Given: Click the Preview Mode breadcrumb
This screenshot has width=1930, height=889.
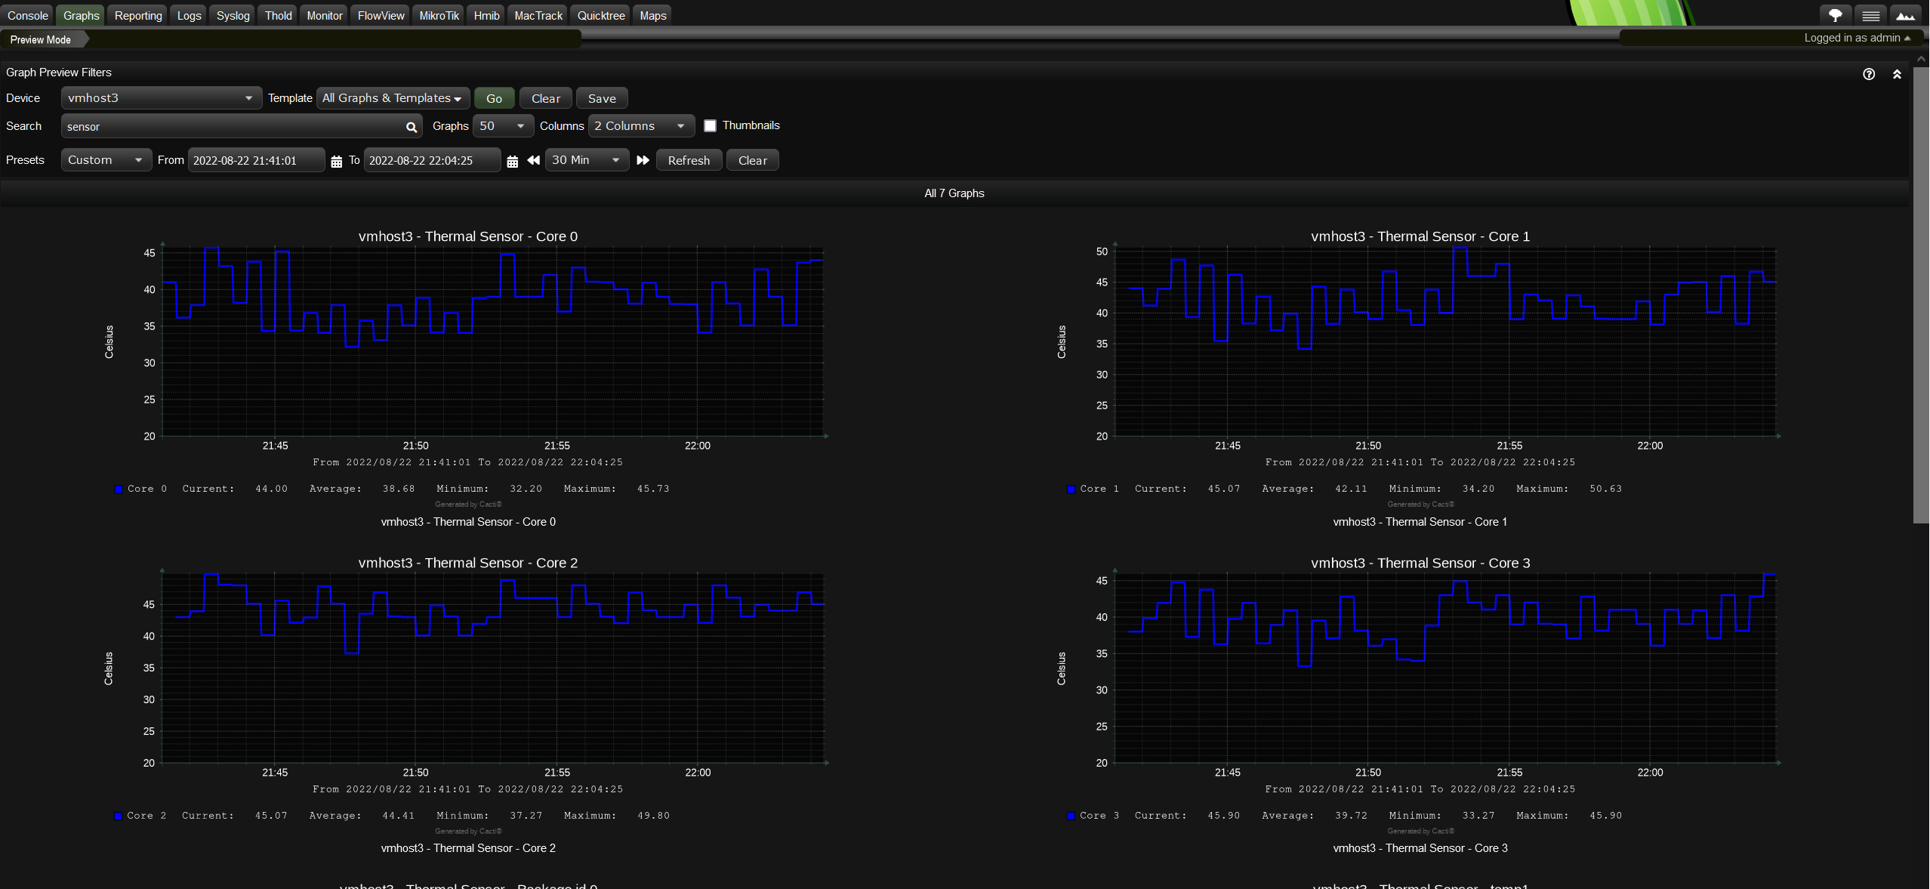Looking at the screenshot, I should point(41,40).
